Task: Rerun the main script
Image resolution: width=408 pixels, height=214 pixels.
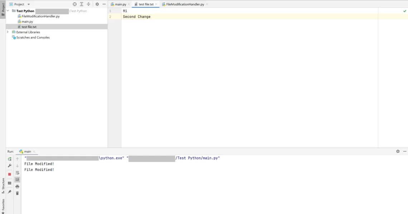Action: [x=10, y=159]
